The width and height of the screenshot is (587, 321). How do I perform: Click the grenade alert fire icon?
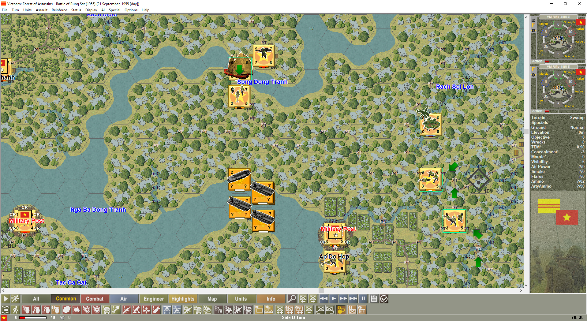[x=26, y=310]
